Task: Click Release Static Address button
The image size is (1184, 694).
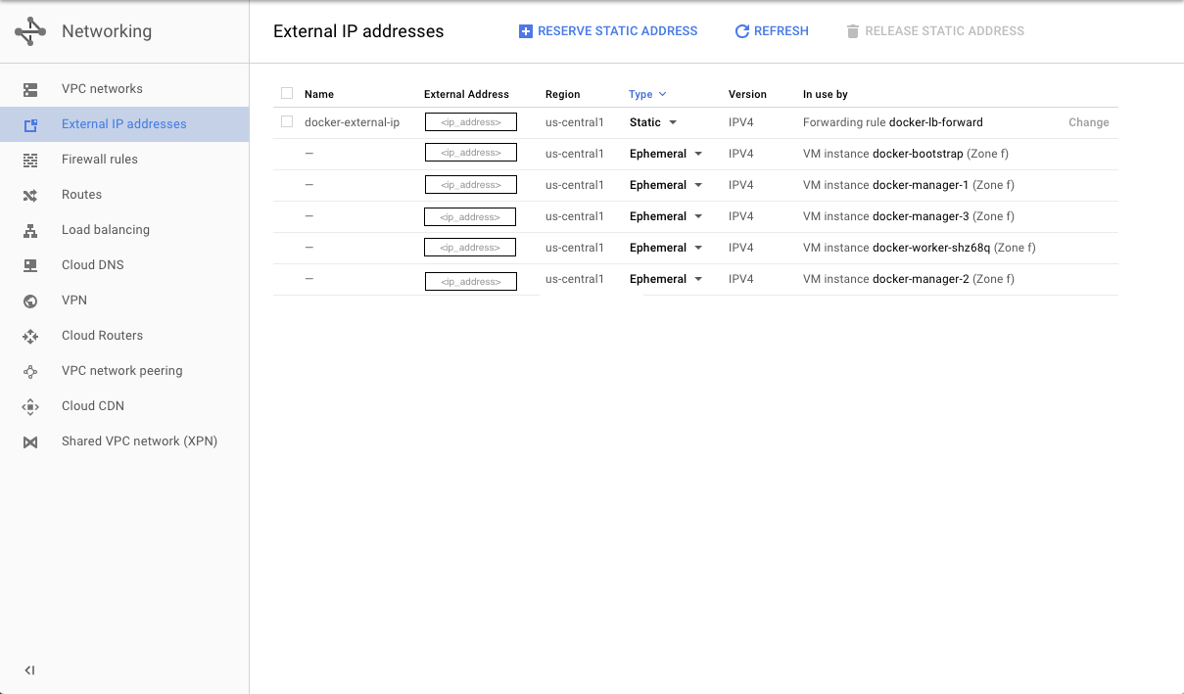Action: 935,31
